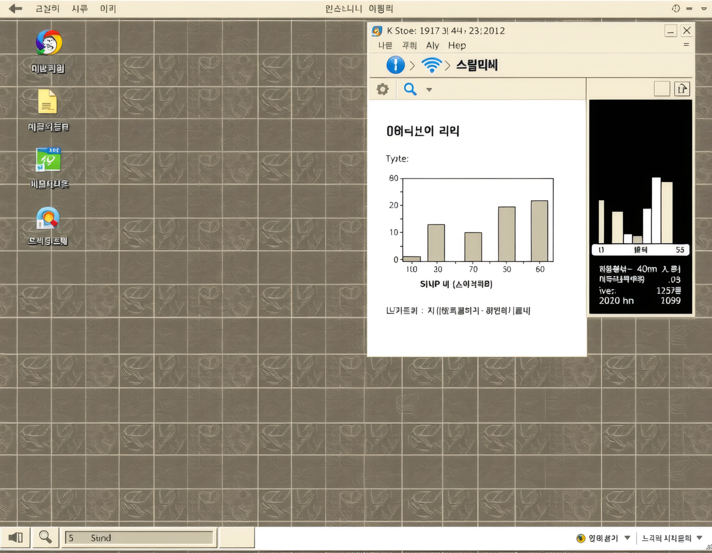The image size is (712, 553).
Task: Click the white 0 to 55 range bar
Action: tap(641, 250)
